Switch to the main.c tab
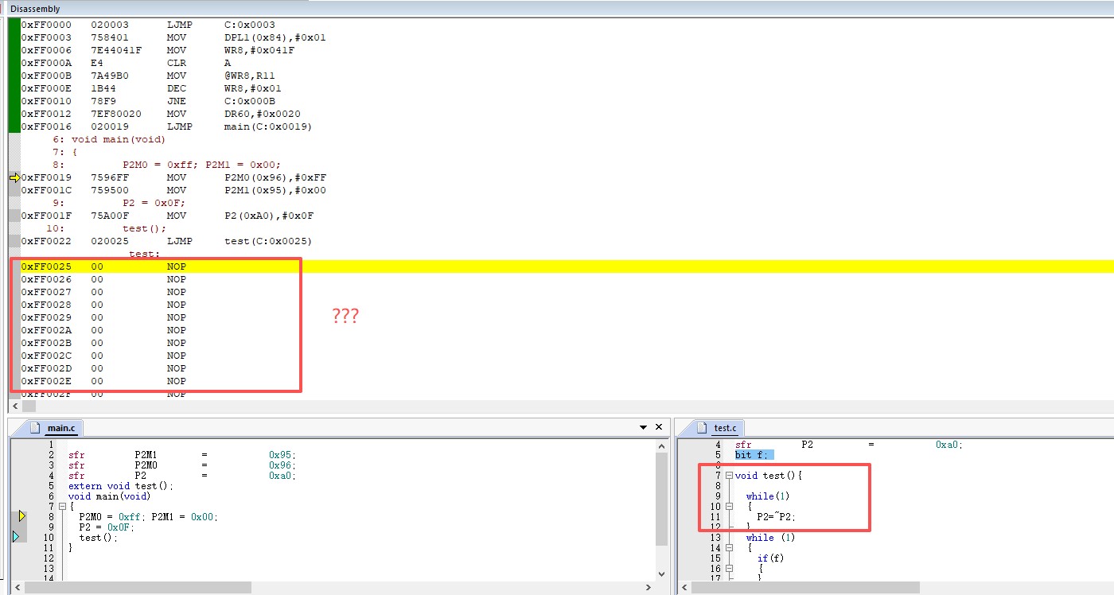 click(x=60, y=428)
